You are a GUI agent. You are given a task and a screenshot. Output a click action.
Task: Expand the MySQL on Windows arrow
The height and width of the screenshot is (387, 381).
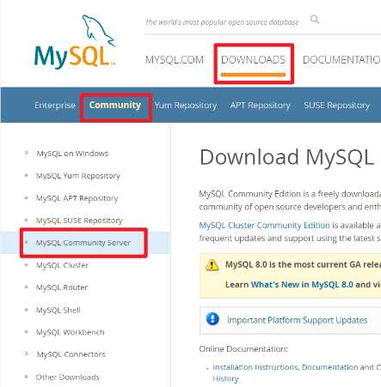tap(27, 153)
